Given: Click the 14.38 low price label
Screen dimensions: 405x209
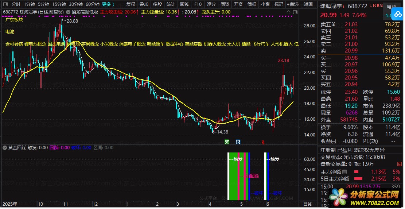Looking at the screenshot, I should [222, 132].
